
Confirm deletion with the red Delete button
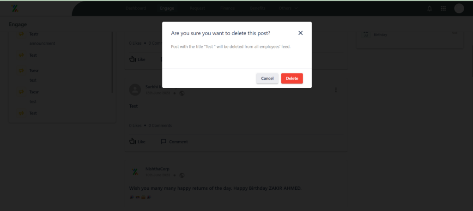click(x=292, y=78)
